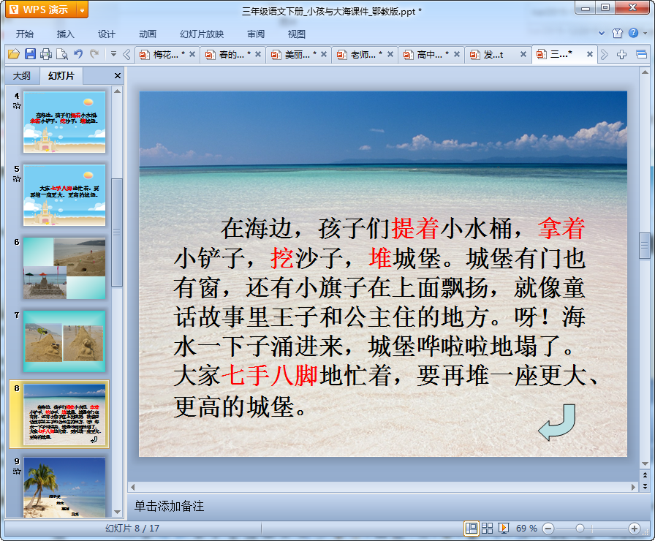The image size is (655, 541).
Task: Close the 高中 document tab
Action: pyautogui.click(x=457, y=54)
